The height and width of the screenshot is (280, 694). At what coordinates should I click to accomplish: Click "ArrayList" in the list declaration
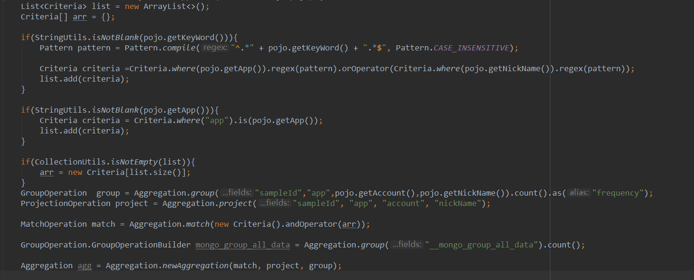[x=164, y=7]
